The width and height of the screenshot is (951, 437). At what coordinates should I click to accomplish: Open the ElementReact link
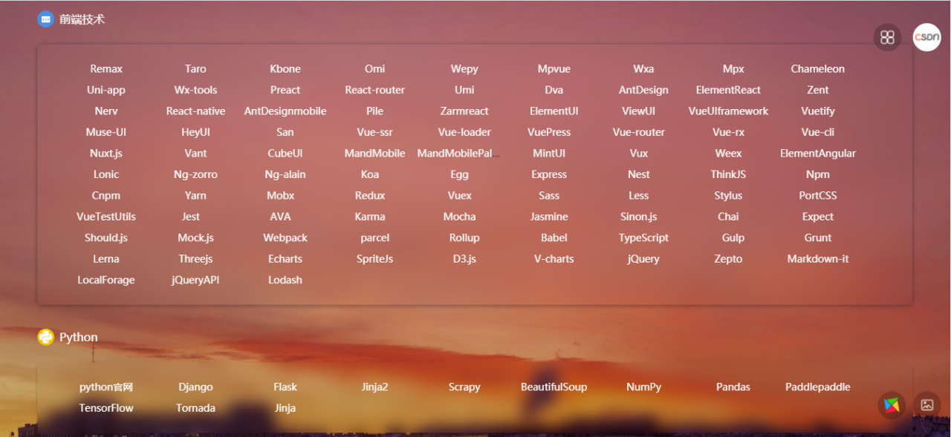coord(728,90)
